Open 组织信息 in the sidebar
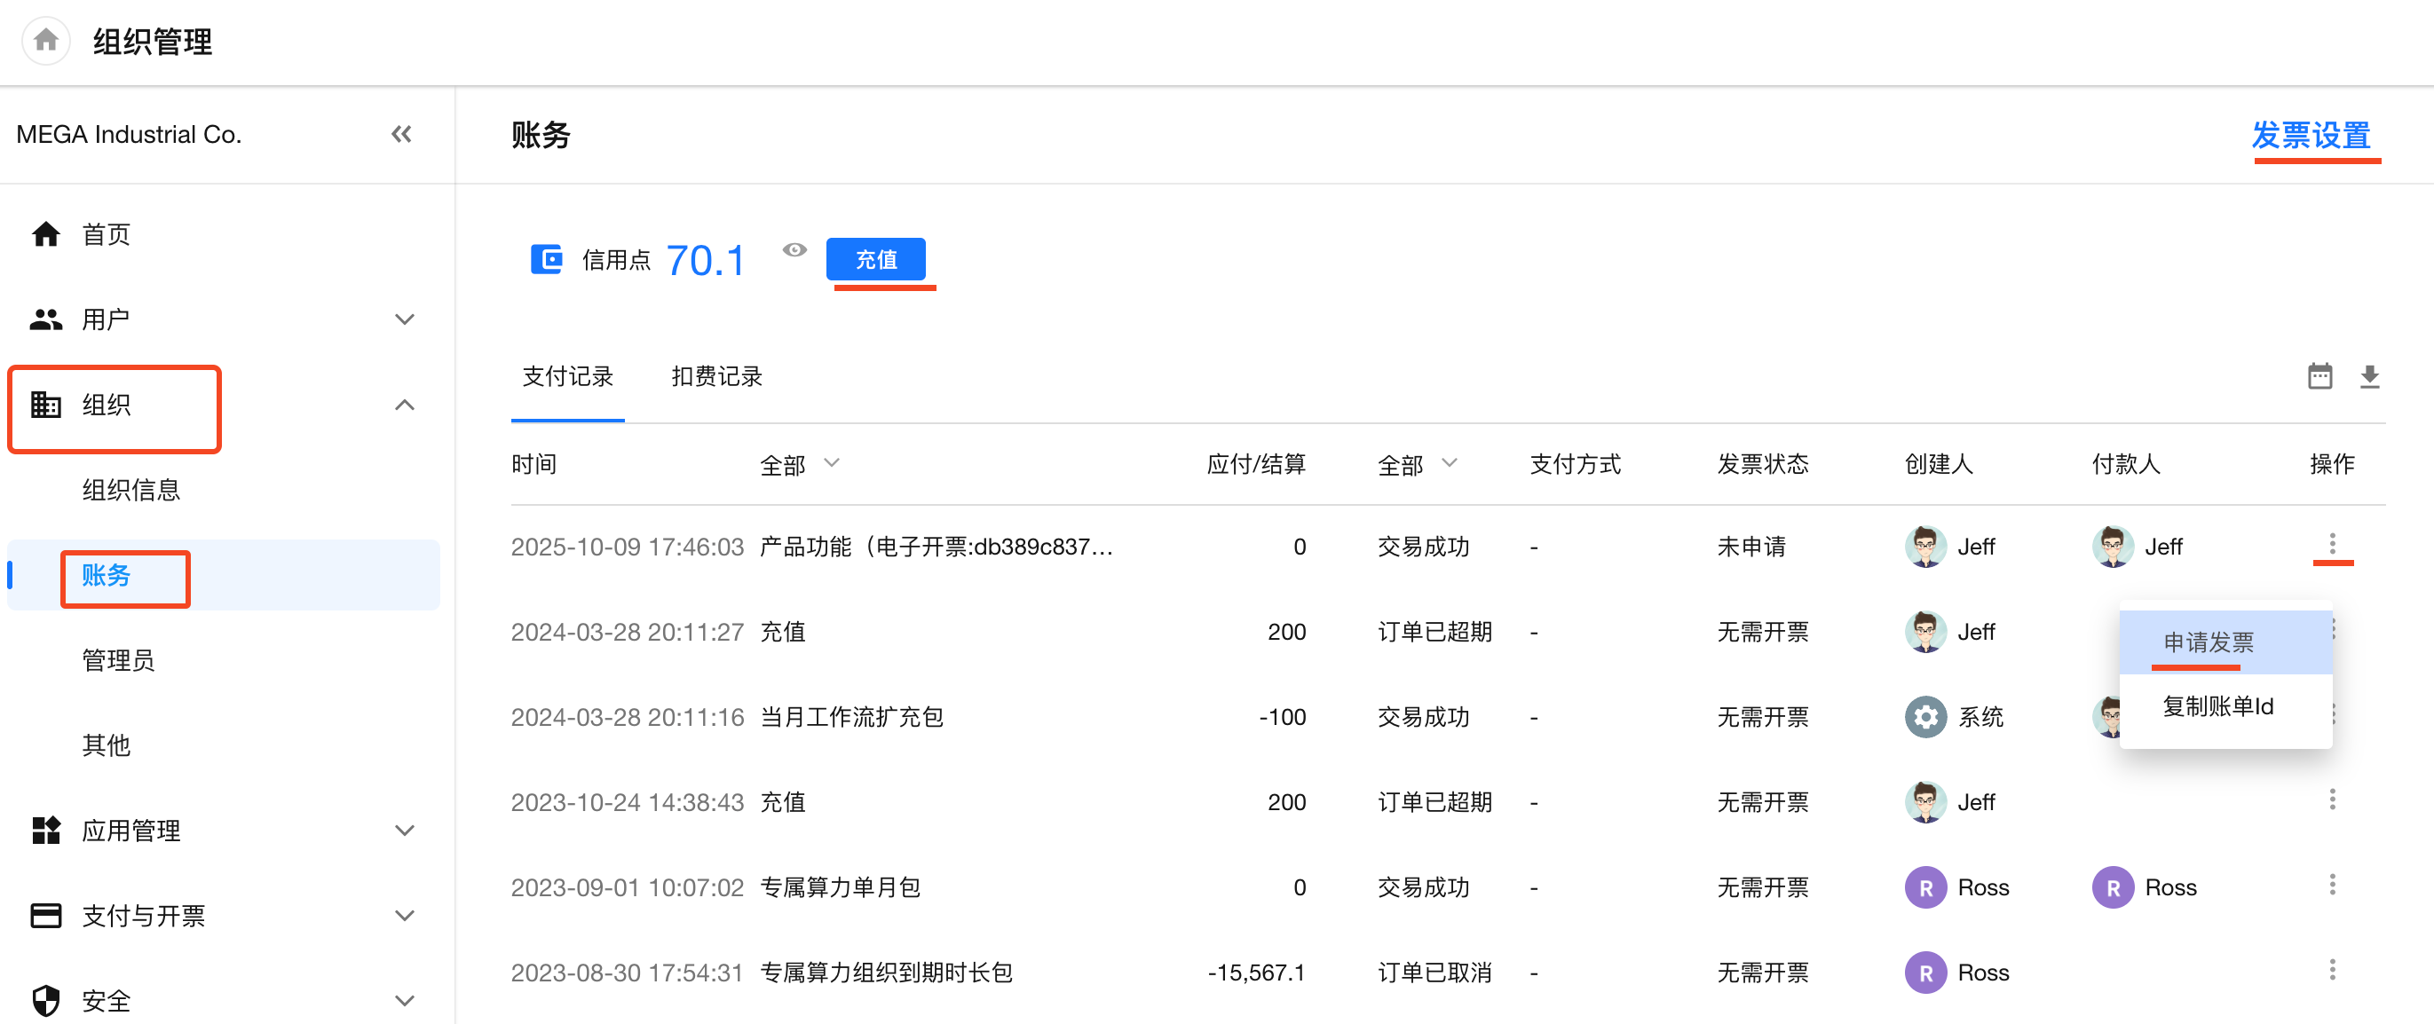The image size is (2434, 1024). pos(131,491)
